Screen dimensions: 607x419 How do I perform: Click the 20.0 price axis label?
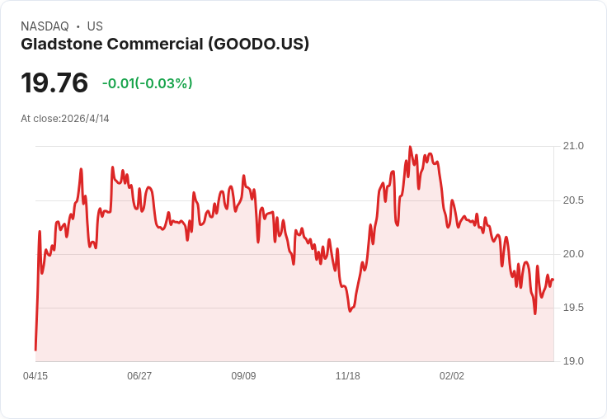pos(573,254)
